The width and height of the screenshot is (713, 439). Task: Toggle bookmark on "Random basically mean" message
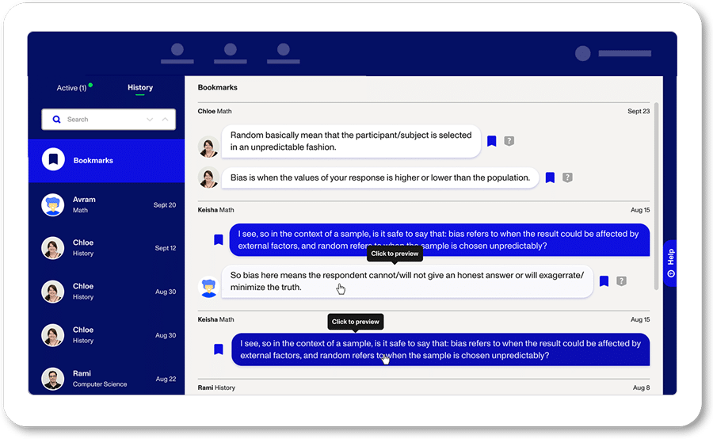pos(491,141)
